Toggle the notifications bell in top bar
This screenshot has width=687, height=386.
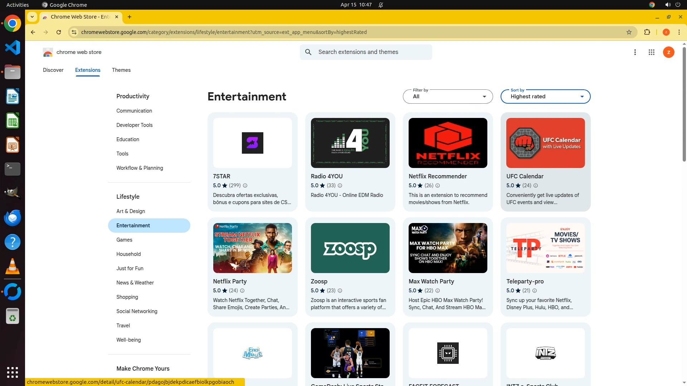coord(381,5)
